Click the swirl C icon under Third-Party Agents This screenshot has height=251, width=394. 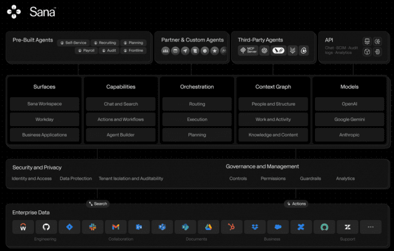click(304, 50)
